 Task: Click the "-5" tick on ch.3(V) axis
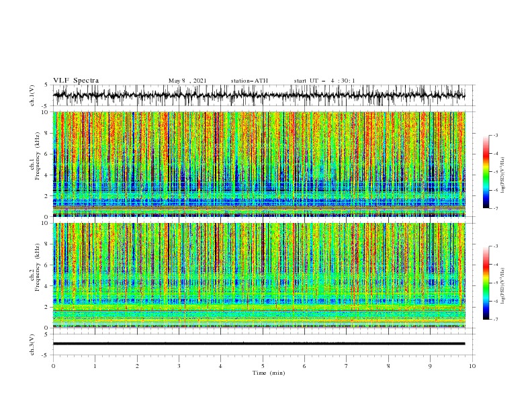coord(44,355)
